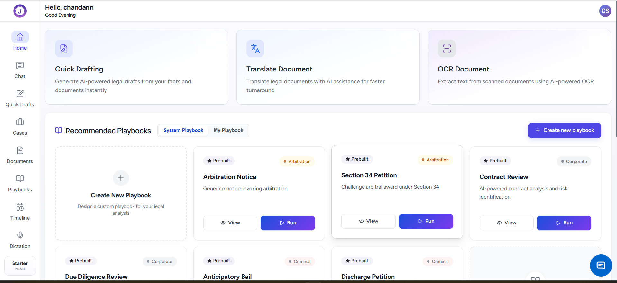The image size is (617, 283).
Task: View the Section 34 Petition playbook
Action: [x=368, y=221]
